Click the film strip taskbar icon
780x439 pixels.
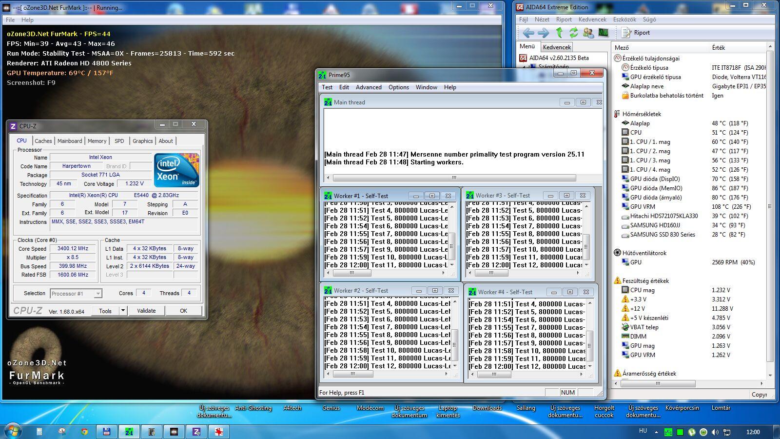point(152,432)
